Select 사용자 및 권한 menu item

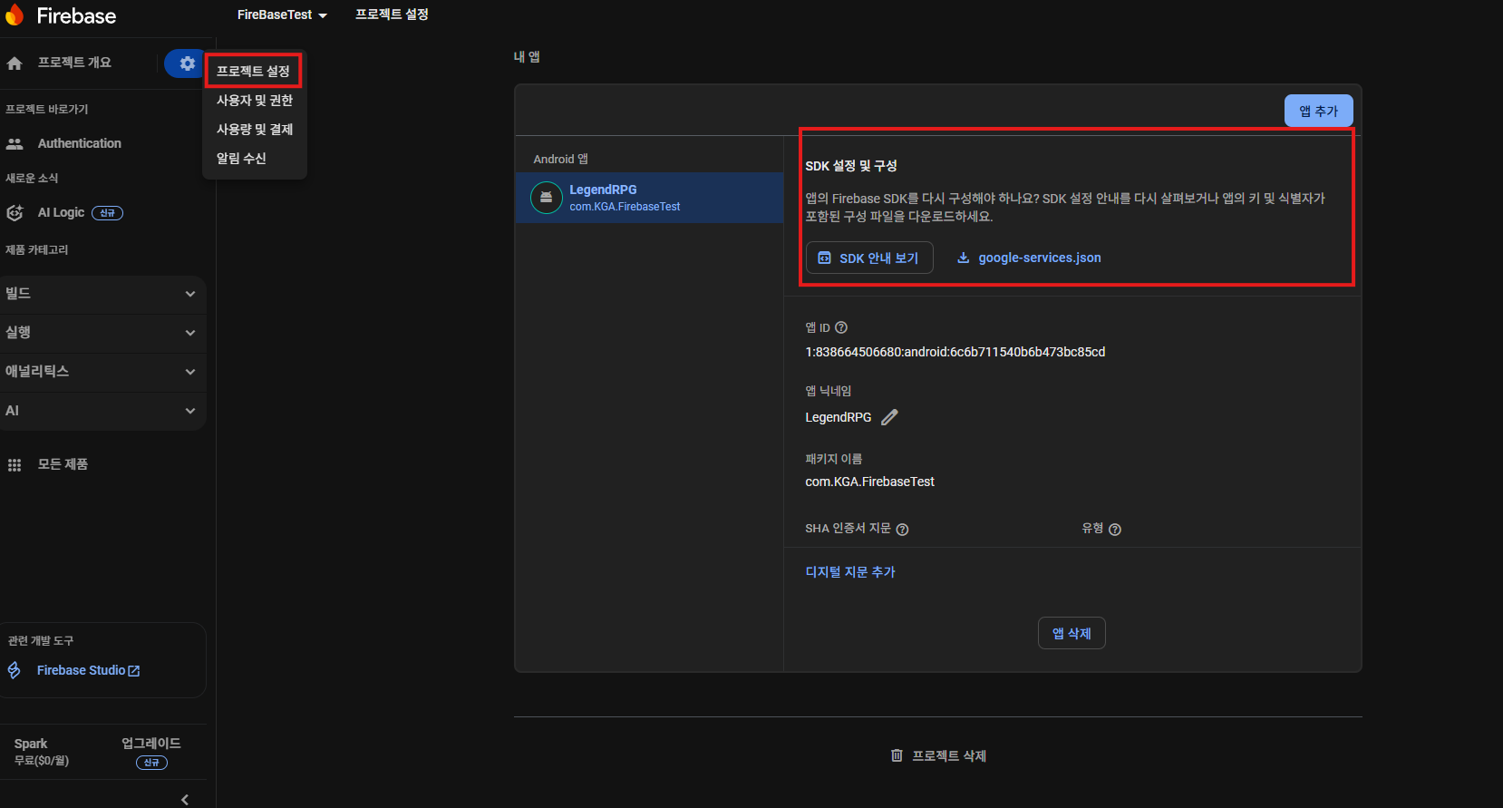point(255,100)
